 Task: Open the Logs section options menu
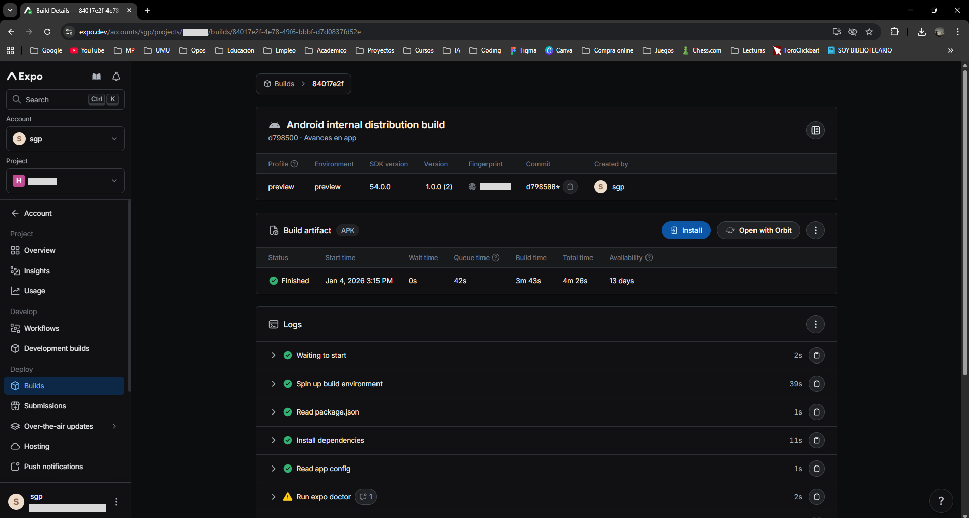coord(815,324)
